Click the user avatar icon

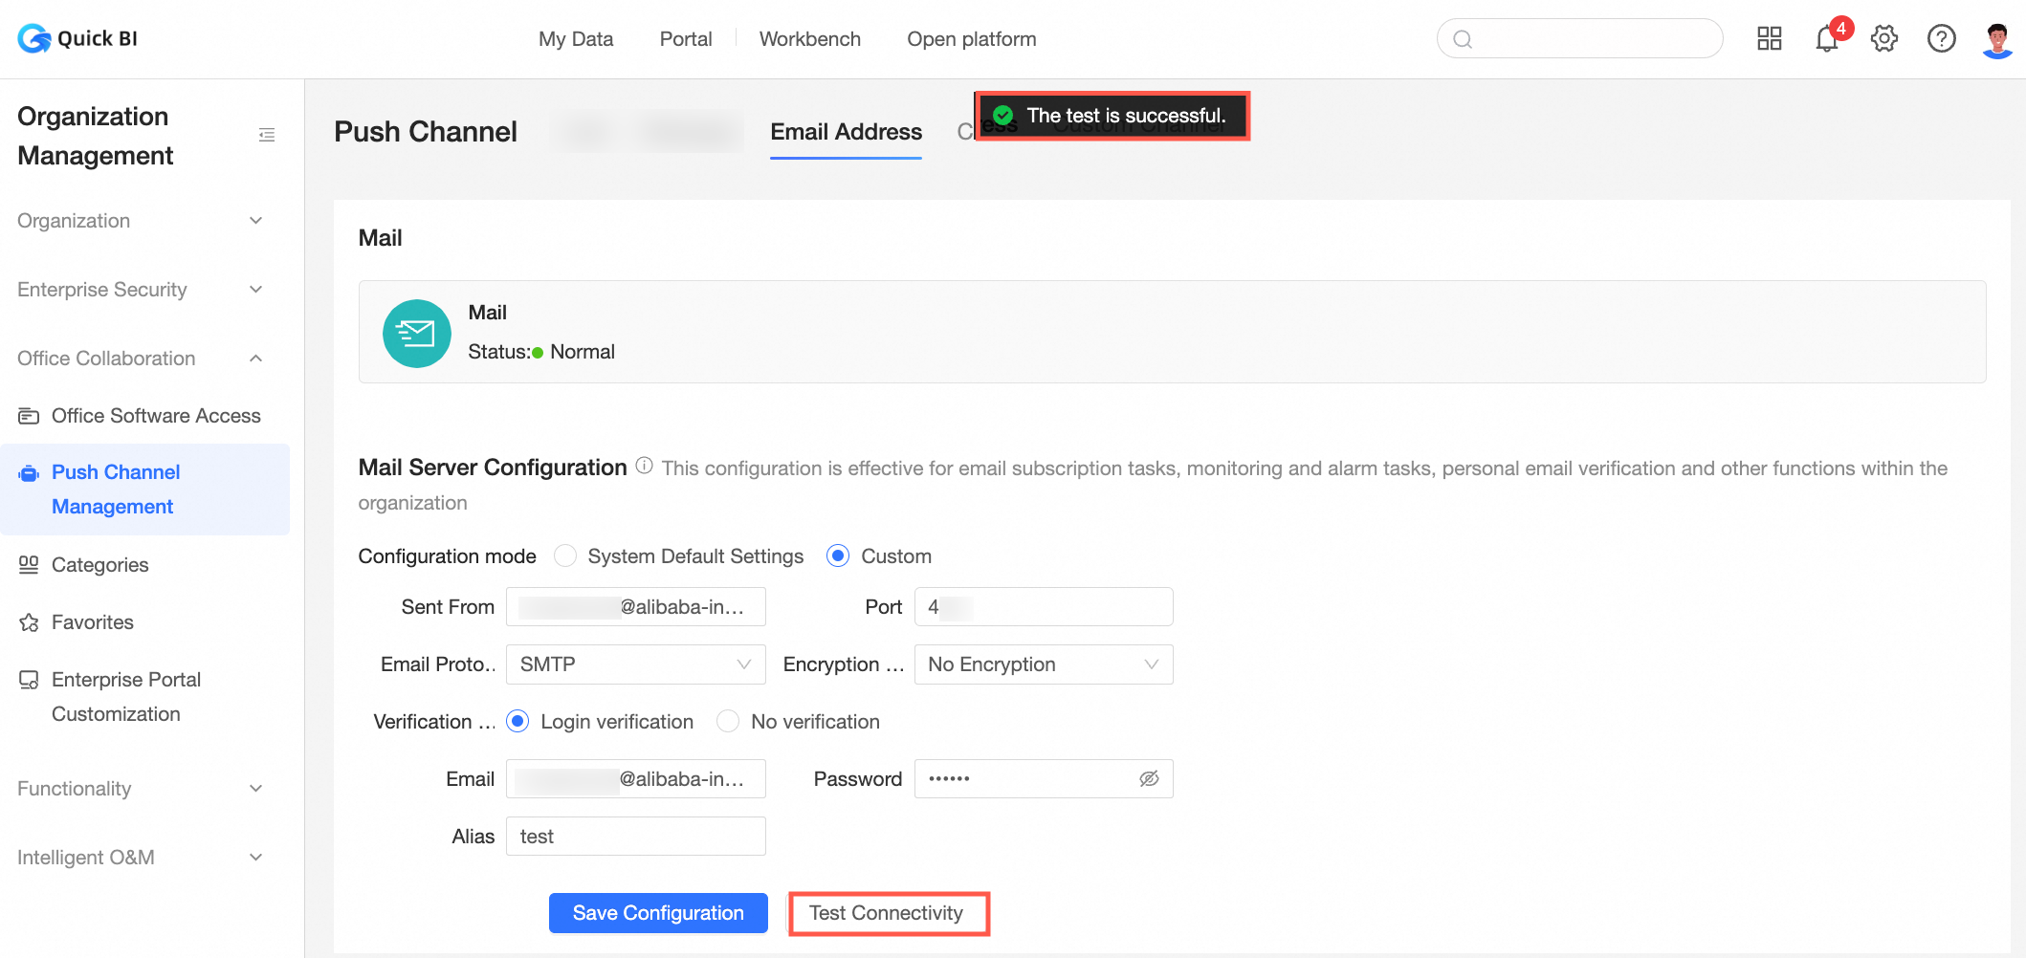pos(1997,39)
